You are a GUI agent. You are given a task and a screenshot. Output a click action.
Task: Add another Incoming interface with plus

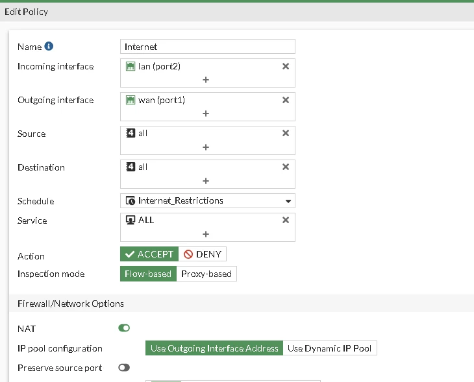coord(206,80)
